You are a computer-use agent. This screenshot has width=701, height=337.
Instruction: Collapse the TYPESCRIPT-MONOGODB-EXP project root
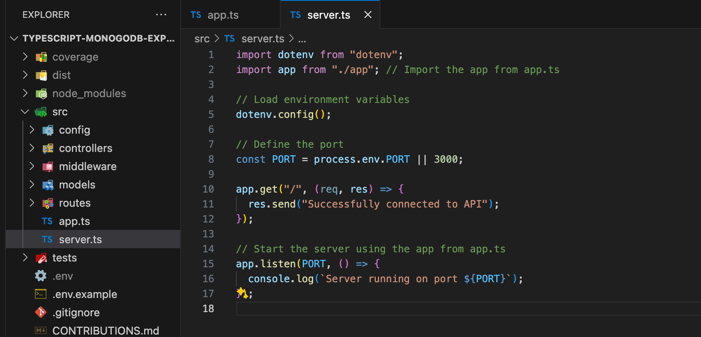pos(14,39)
